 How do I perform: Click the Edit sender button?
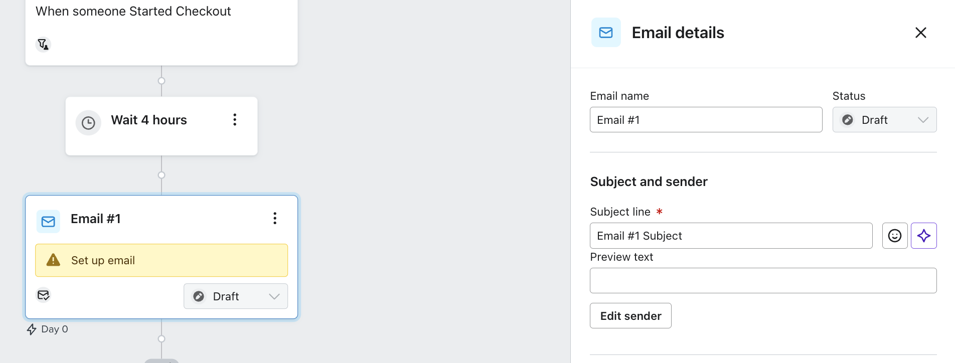[630, 316]
